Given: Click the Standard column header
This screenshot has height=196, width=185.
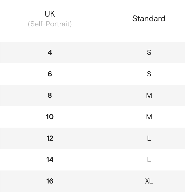Looking at the screenshot, I should (x=149, y=18).
